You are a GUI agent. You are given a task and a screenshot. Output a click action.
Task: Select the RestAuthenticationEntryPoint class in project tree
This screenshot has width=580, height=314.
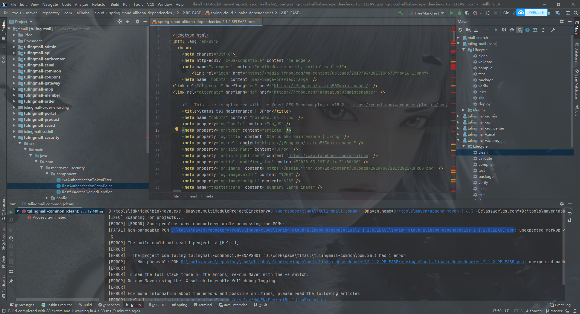[87, 186]
